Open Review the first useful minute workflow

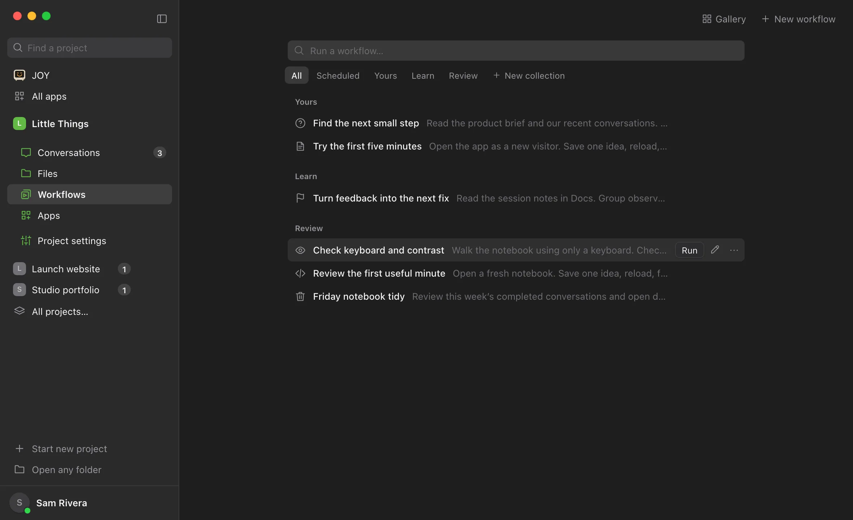(516, 273)
